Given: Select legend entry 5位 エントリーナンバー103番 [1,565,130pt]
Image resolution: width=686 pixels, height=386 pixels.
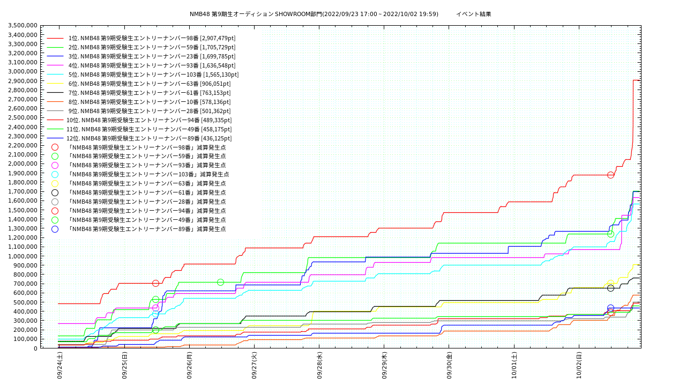Looking at the screenshot, I should [x=153, y=75].
